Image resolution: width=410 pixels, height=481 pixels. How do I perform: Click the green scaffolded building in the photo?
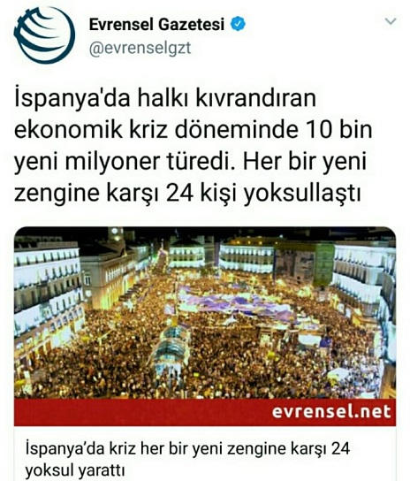point(323,264)
